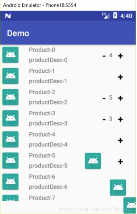Tap the minus icon for Product-0
Image resolution: width=137 pixels, height=214 pixels.
104,56
